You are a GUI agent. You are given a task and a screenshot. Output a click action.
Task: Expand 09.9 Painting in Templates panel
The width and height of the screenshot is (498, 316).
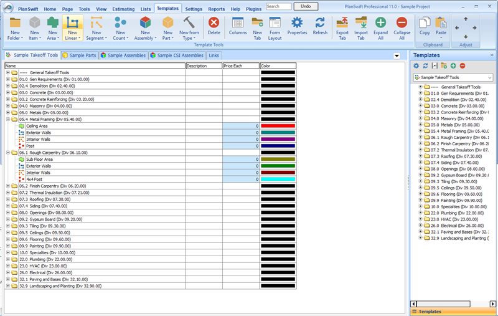pyautogui.click(x=420, y=200)
